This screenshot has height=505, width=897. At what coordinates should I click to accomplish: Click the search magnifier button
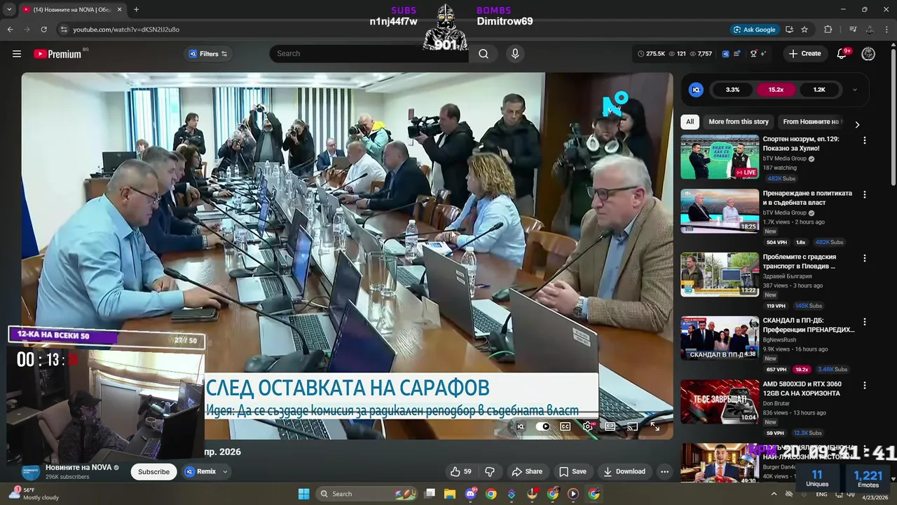[x=484, y=54]
